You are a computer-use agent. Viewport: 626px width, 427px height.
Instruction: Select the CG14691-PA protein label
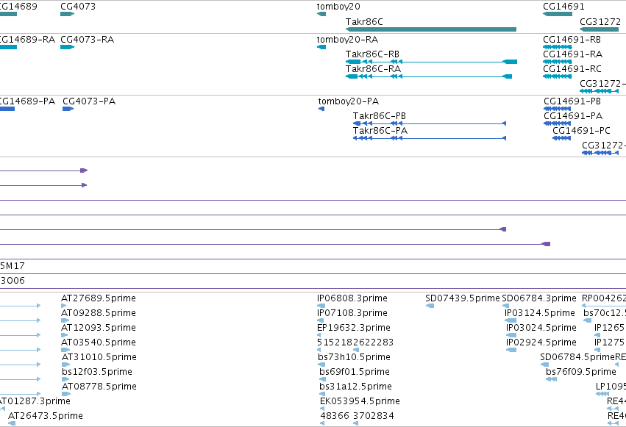pos(573,116)
